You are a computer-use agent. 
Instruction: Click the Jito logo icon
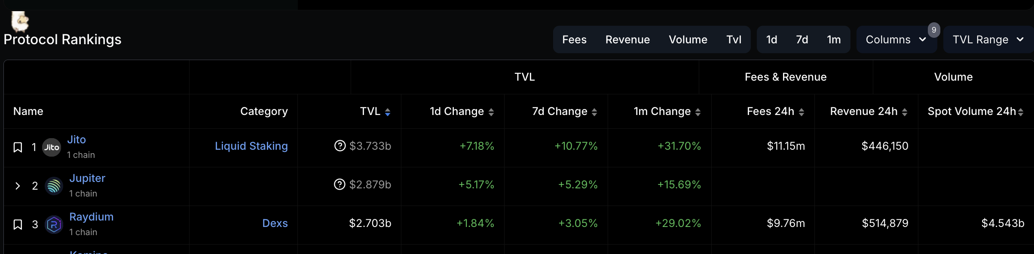click(52, 148)
